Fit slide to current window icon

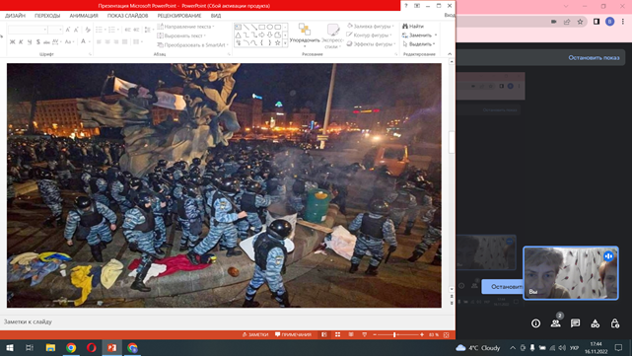(446, 334)
